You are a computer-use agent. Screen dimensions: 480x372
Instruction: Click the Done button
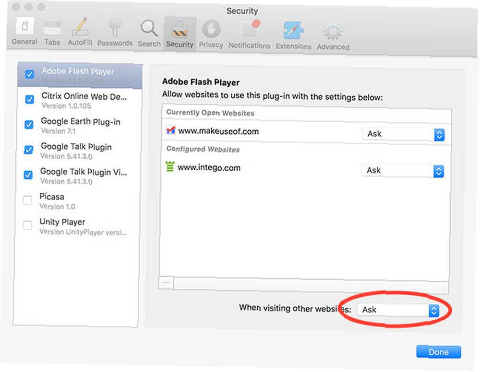click(438, 352)
